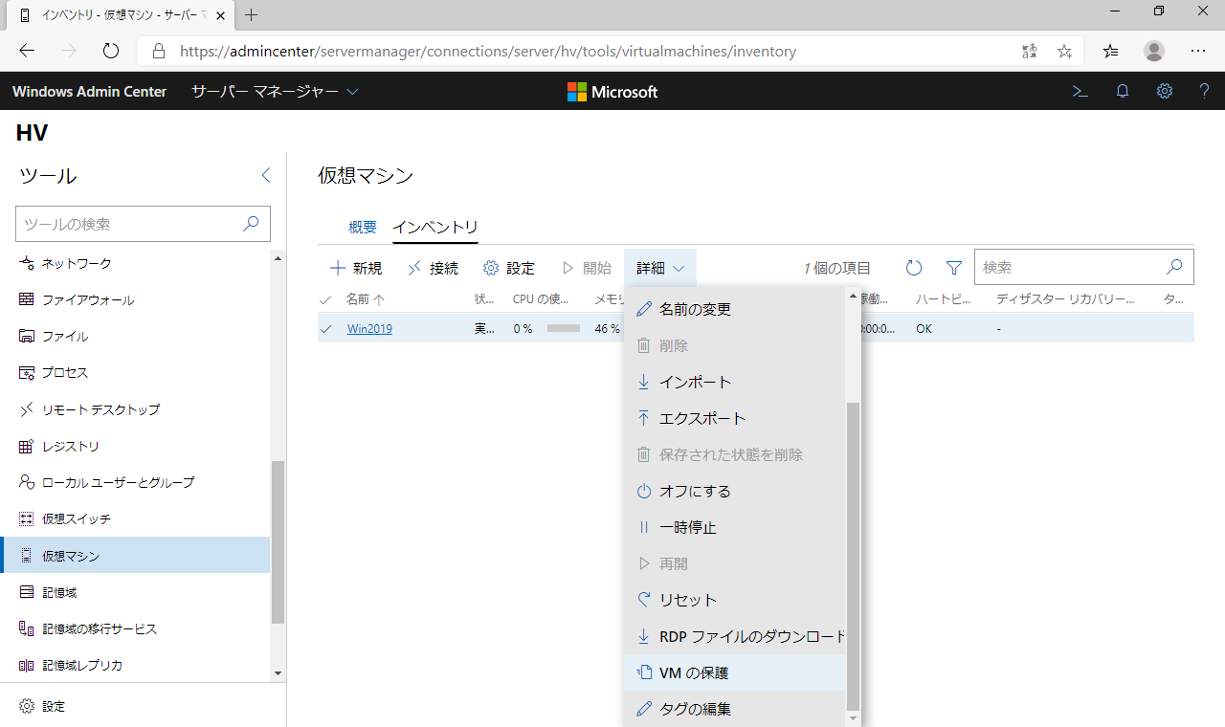Click the 接続 toolbar button
This screenshot has height=727, width=1225.
coord(433,268)
